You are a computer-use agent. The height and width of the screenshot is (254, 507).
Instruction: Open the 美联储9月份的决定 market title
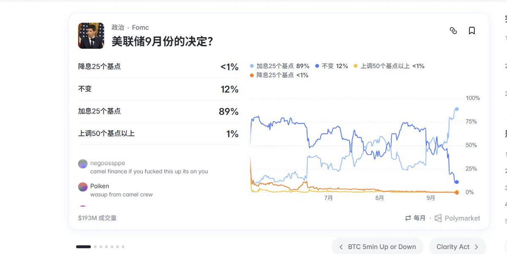162,41
